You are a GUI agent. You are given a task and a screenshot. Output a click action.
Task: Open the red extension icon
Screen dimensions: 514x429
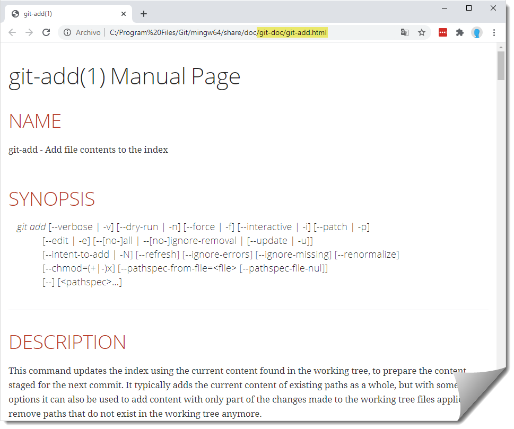pyautogui.click(x=443, y=33)
